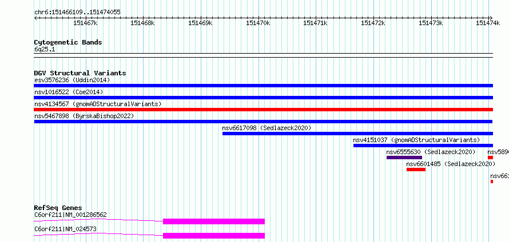Click the red nsv6601485 variant bar
Viewport: 509px width, 242px height.
(x=416, y=170)
